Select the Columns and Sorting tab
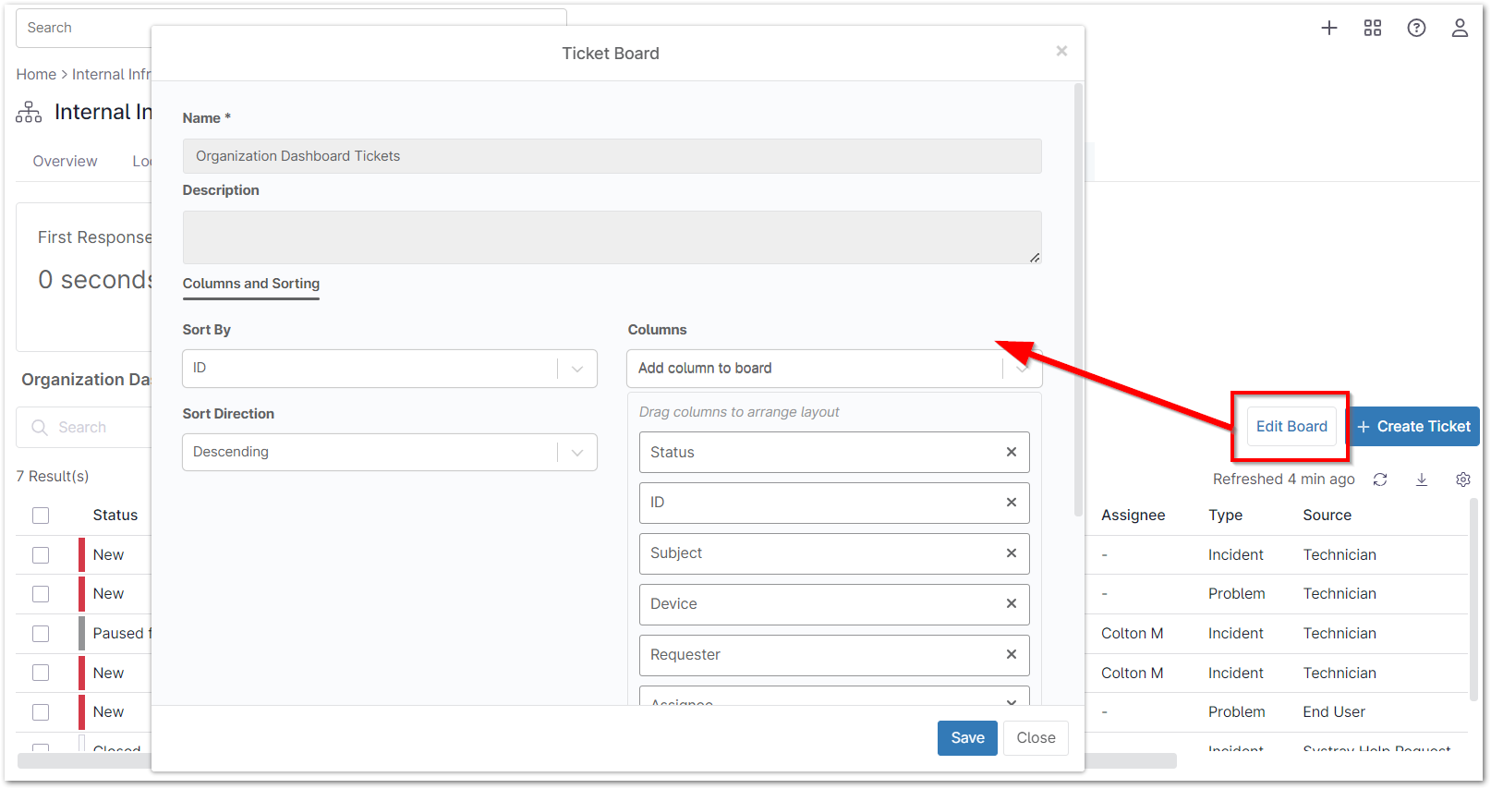 pyautogui.click(x=250, y=284)
